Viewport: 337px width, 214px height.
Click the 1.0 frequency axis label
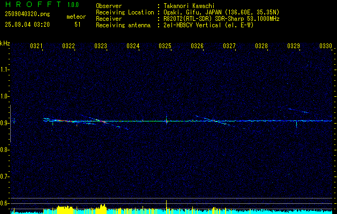tap(4, 96)
